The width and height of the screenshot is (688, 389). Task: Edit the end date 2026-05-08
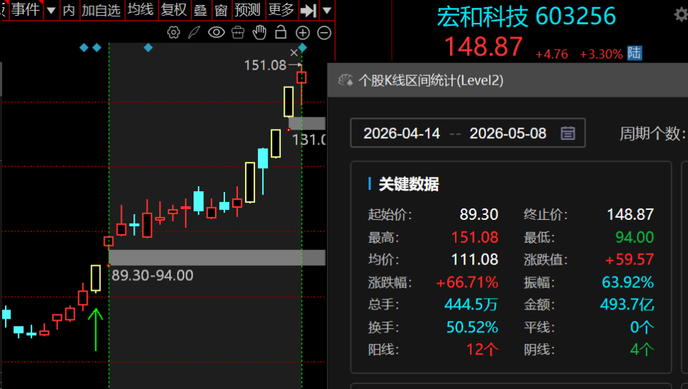pos(507,133)
